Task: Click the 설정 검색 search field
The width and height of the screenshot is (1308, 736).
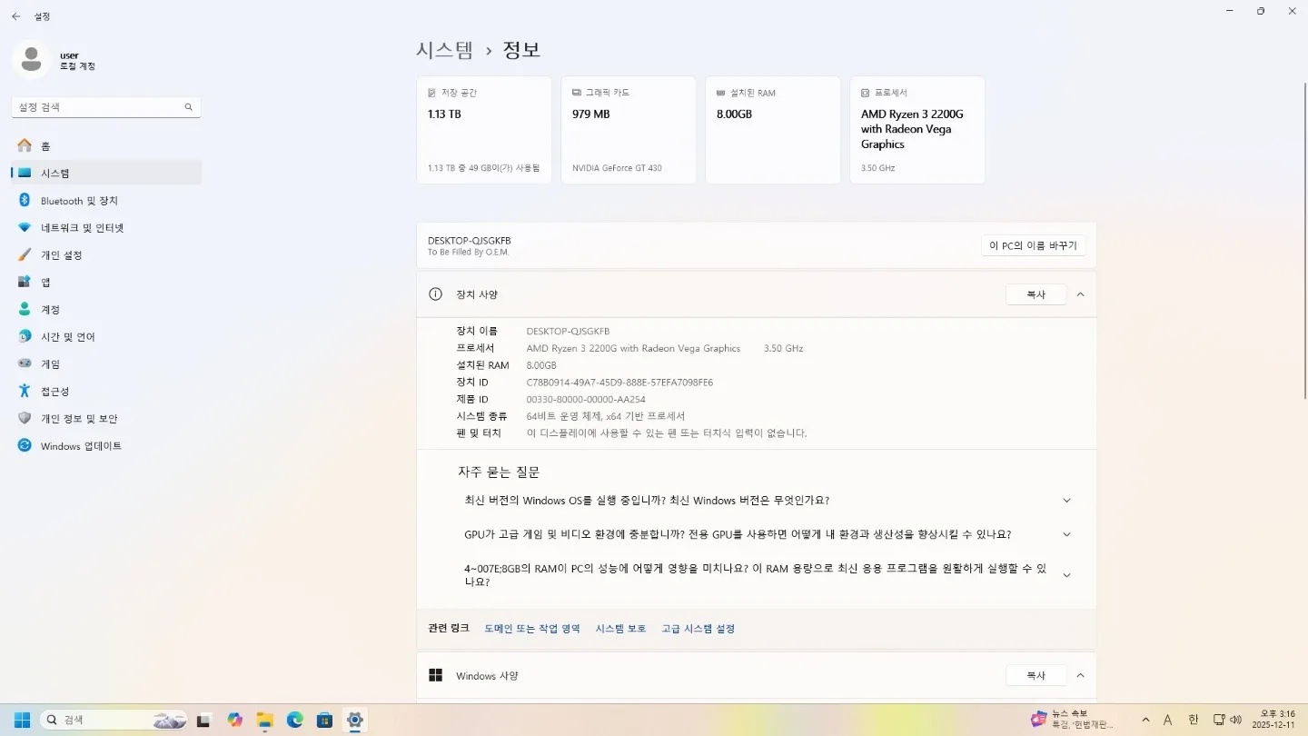Action: coord(105,107)
